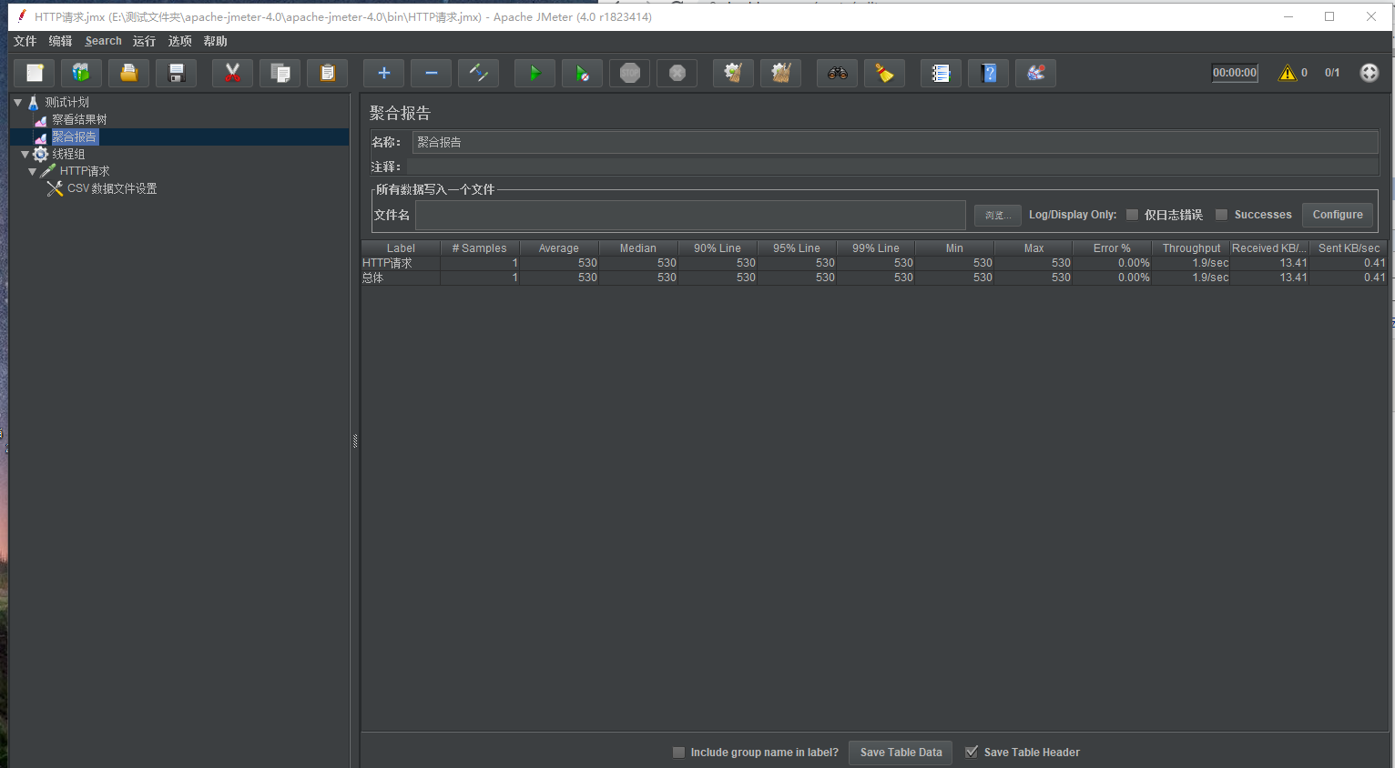Click the remote engine globe icon

click(1370, 73)
